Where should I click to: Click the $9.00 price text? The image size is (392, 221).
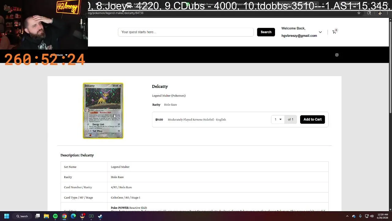pyautogui.click(x=159, y=119)
